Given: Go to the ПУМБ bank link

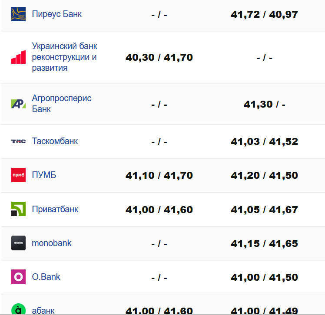Looking at the screenshot, I should tap(44, 175).
